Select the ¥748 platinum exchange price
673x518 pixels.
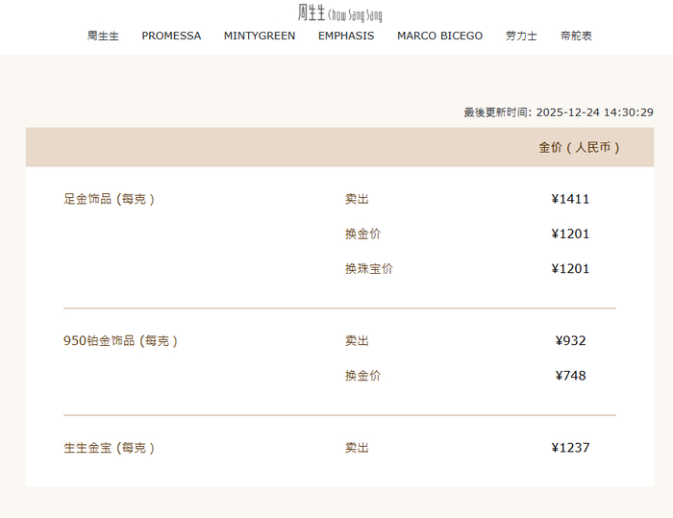click(570, 376)
